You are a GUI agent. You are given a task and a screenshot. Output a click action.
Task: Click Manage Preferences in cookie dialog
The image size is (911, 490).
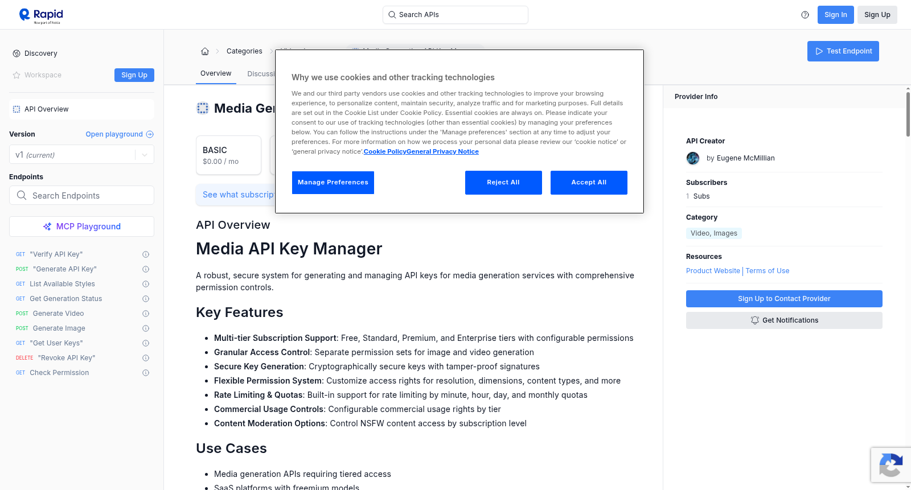pos(333,183)
